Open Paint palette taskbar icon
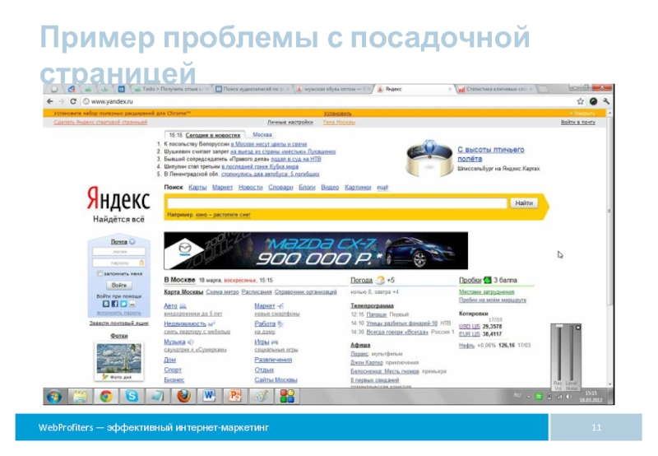658x456 pixels. (x=261, y=396)
